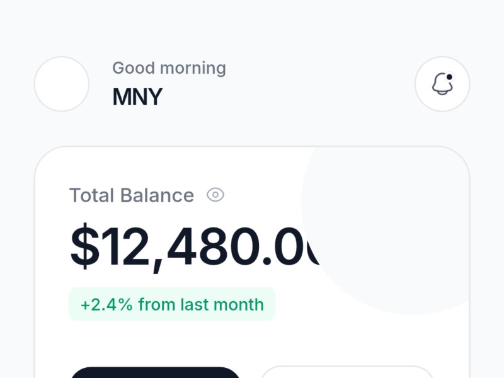The height and width of the screenshot is (378, 504).
Task: Click the dollar sign of the balance
Action: tap(85, 247)
